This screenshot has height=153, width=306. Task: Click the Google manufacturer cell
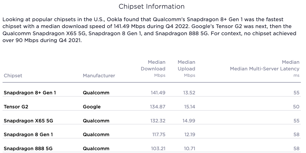(x=92, y=107)
